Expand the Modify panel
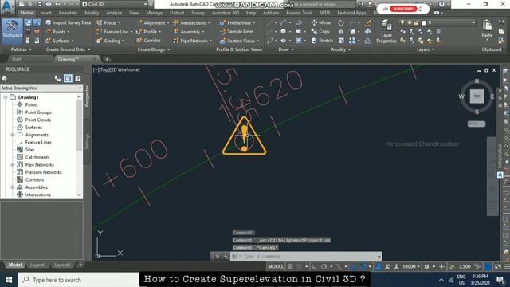Screen dimensions: 510x287 [341, 49]
